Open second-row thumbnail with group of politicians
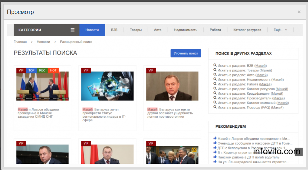The height and width of the screenshot is (170, 308). pyautogui.click(x=172, y=155)
